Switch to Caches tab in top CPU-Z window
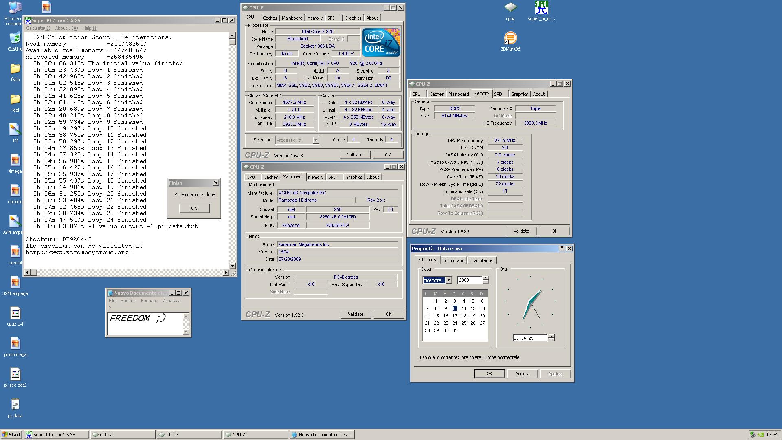This screenshot has height=440, width=782. pyautogui.click(x=270, y=18)
